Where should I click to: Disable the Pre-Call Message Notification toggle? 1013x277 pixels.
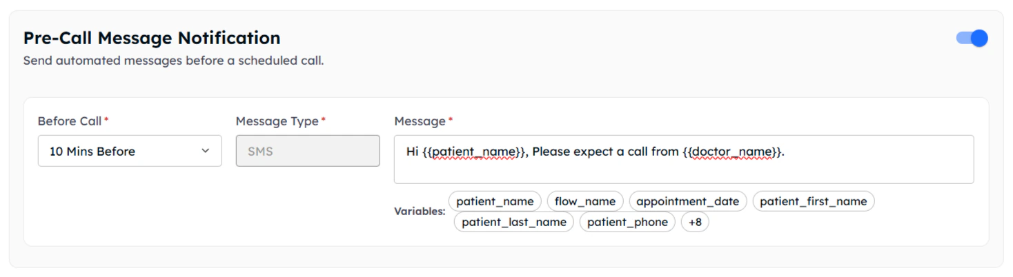pos(972,39)
